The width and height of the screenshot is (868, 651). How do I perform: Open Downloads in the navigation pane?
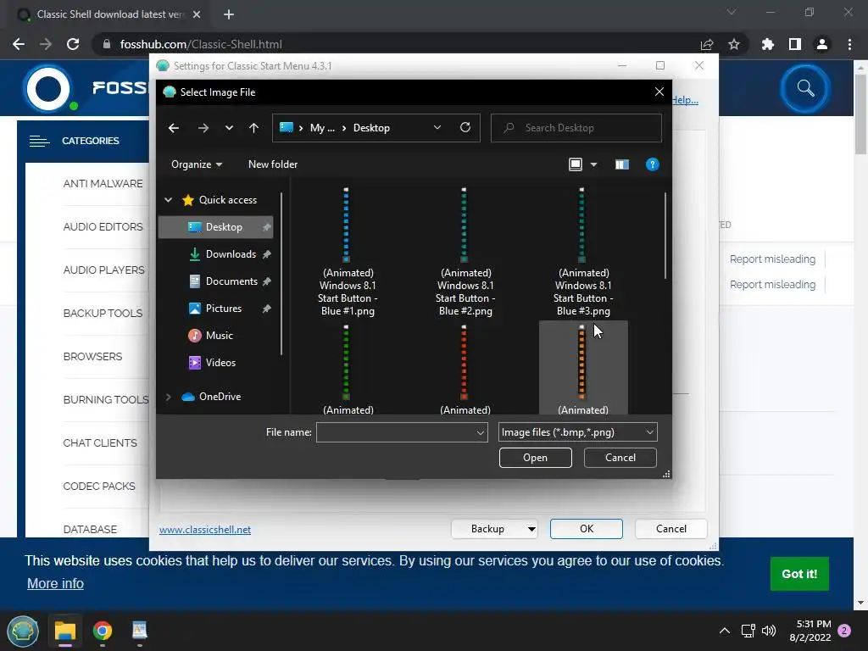tap(231, 254)
